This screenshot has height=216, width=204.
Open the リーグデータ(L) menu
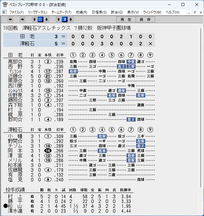38,12
